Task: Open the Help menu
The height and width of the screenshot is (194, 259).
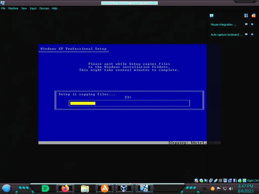Action: 55,8
